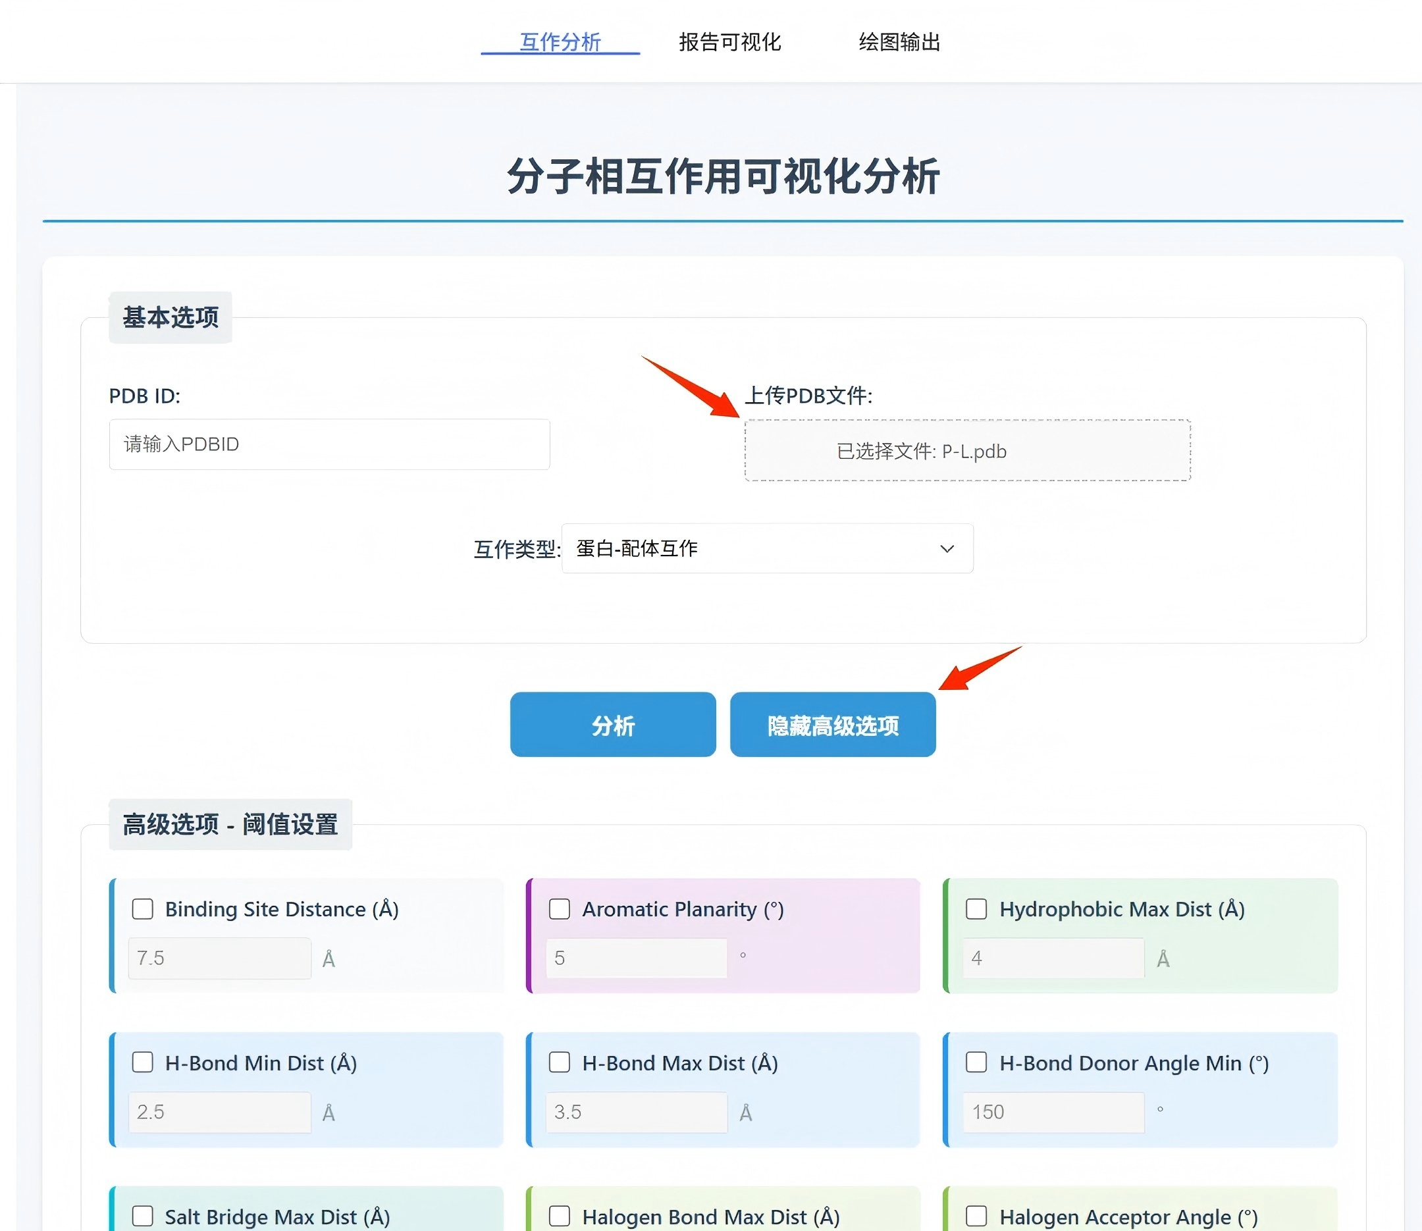The image size is (1422, 1231).
Task: Enable Binding Site Distance checkbox
Action: (143, 909)
